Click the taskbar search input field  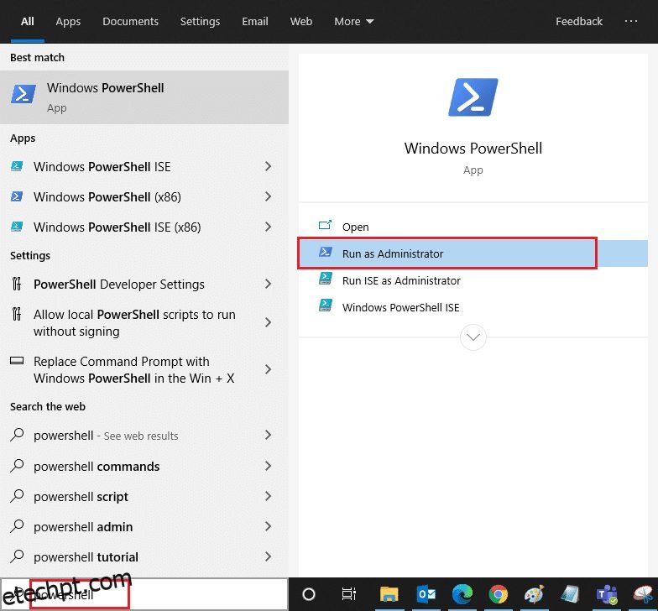(144, 594)
